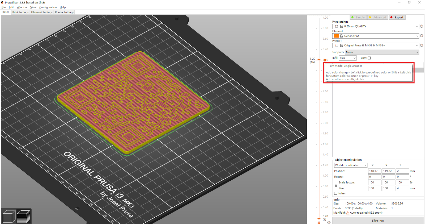
Task: Click the orange lock at slider bottom
Action: (x=319, y=222)
